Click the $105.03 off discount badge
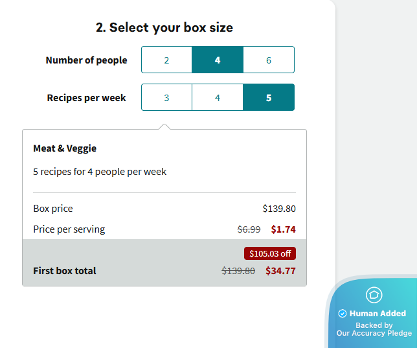The width and height of the screenshot is (417, 348). 269,253
